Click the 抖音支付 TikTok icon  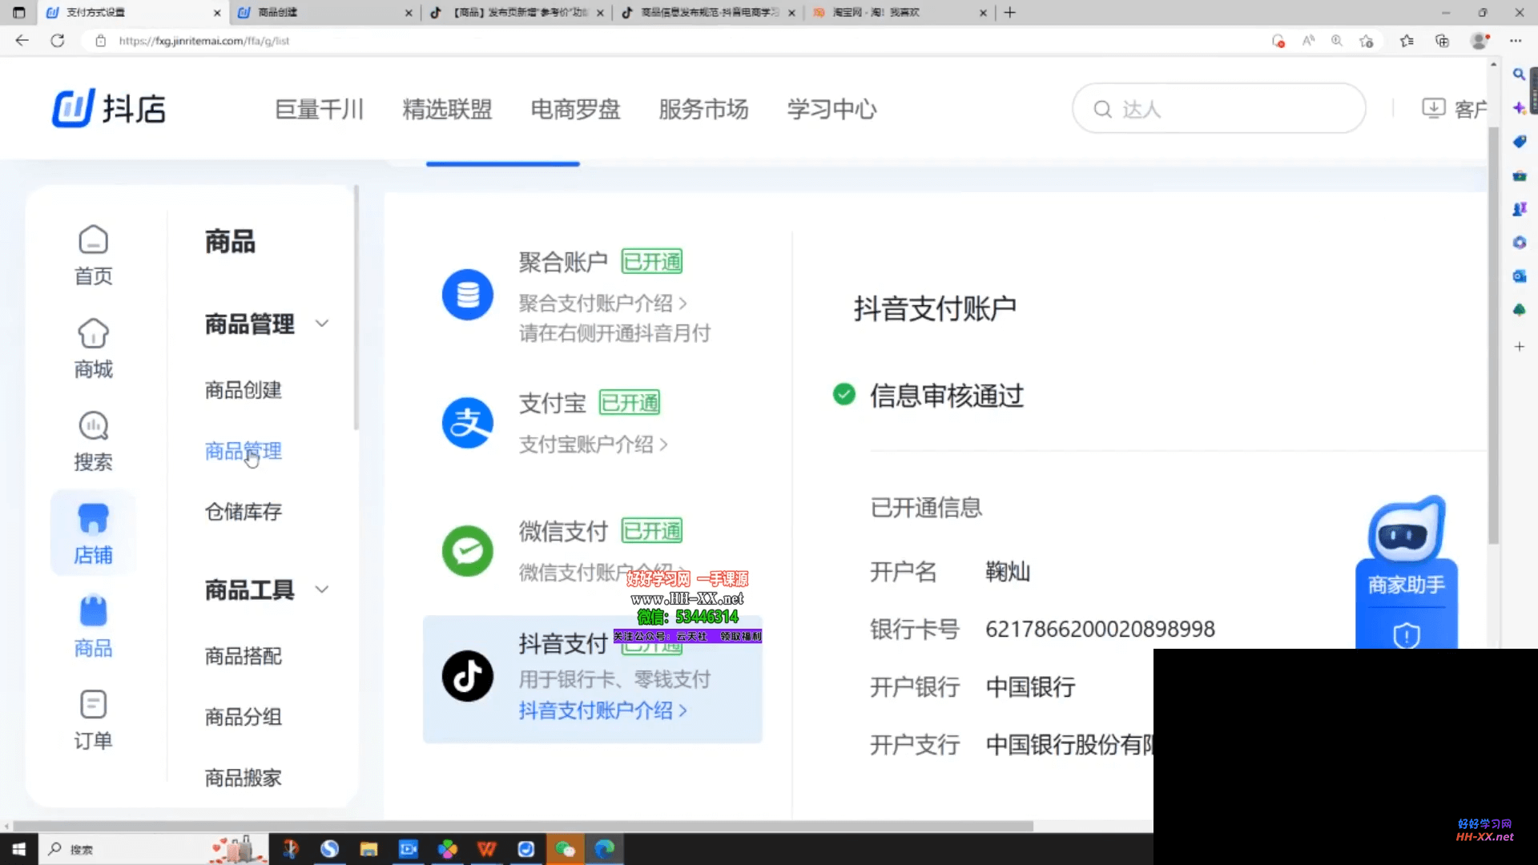[468, 676]
